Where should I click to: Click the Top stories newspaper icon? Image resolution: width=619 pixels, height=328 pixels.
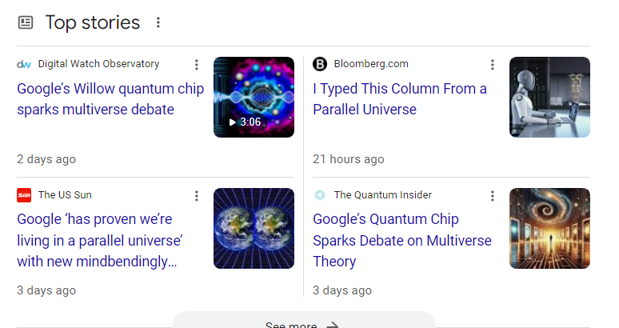tap(26, 22)
